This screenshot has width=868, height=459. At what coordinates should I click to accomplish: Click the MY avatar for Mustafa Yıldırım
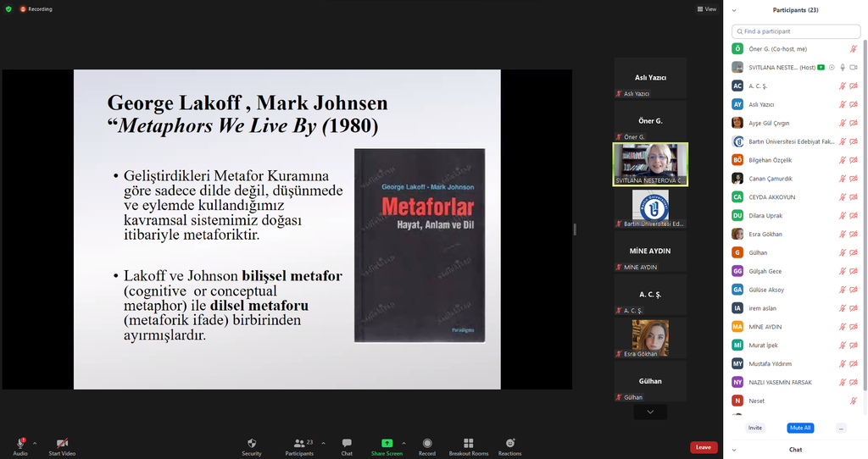point(737,363)
